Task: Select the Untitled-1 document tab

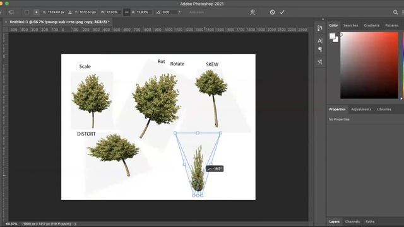Action: [x=59, y=22]
